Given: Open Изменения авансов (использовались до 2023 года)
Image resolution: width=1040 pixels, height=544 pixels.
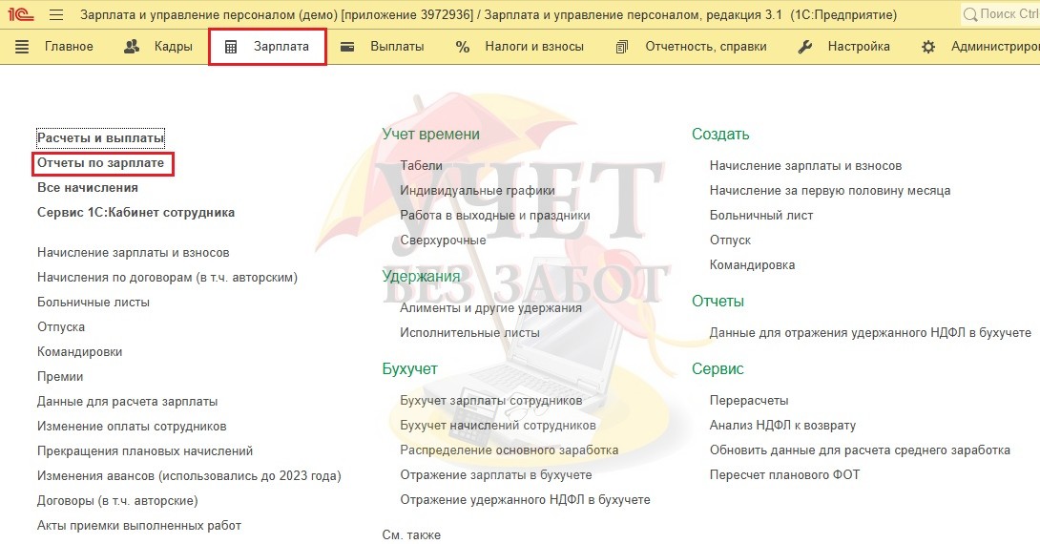Looking at the screenshot, I should (189, 475).
